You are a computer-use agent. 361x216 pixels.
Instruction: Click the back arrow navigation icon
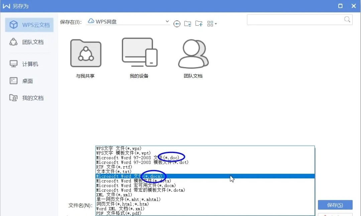click(177, 24)
